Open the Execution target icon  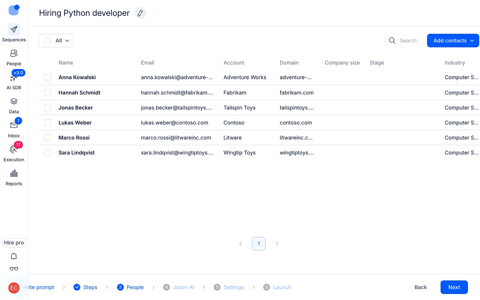(14, 149)
